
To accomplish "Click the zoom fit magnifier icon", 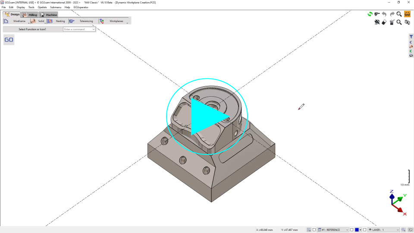I will [x=399, y=22].
